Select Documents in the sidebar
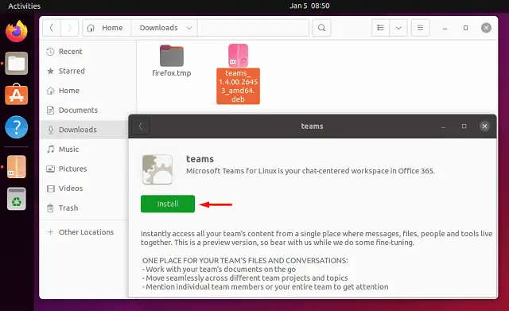Screen dimensions: 509x311 (84, 110)
